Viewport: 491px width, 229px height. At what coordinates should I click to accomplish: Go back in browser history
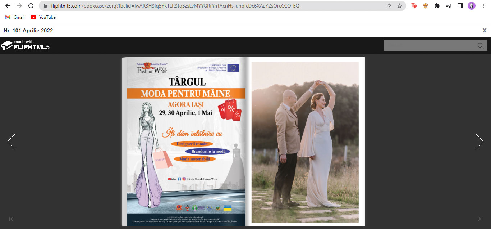coord(8,6)
